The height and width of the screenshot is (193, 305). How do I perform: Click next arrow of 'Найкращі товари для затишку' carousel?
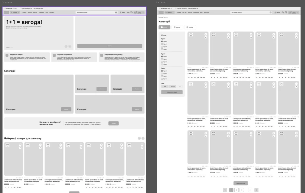pos(143,138)
